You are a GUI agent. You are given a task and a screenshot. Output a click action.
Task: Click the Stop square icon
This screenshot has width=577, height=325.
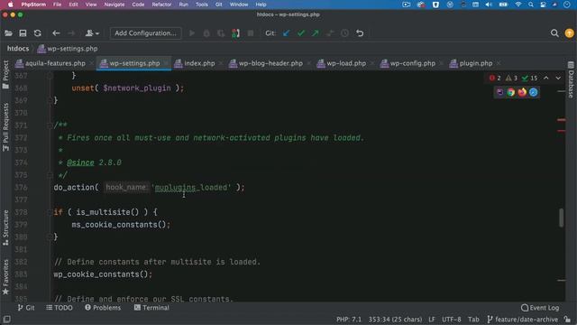251,33
